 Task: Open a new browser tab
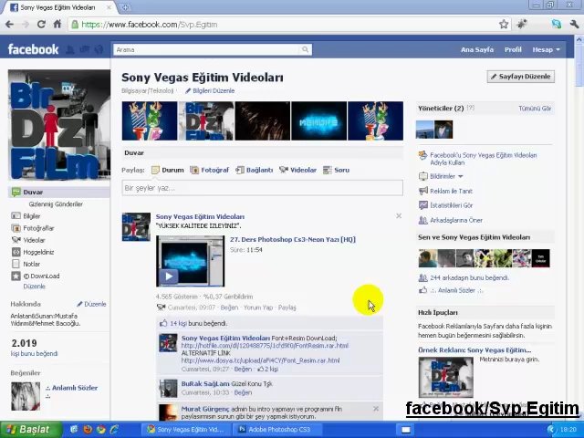click(x=126, y=7)
